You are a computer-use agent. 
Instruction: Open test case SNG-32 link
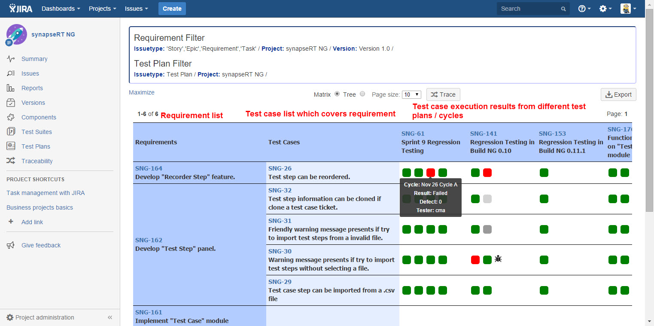(280, 190)
